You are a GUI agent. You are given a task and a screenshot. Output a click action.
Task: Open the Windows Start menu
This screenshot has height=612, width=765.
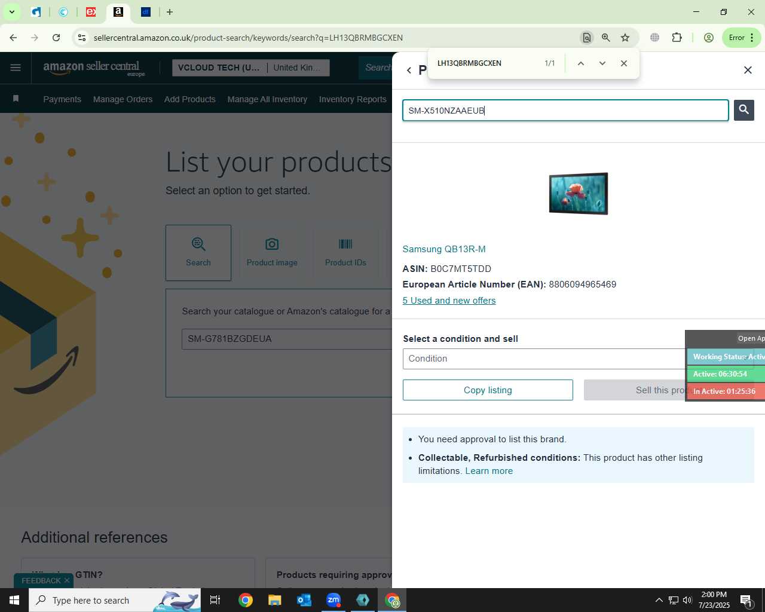(14, 600)
